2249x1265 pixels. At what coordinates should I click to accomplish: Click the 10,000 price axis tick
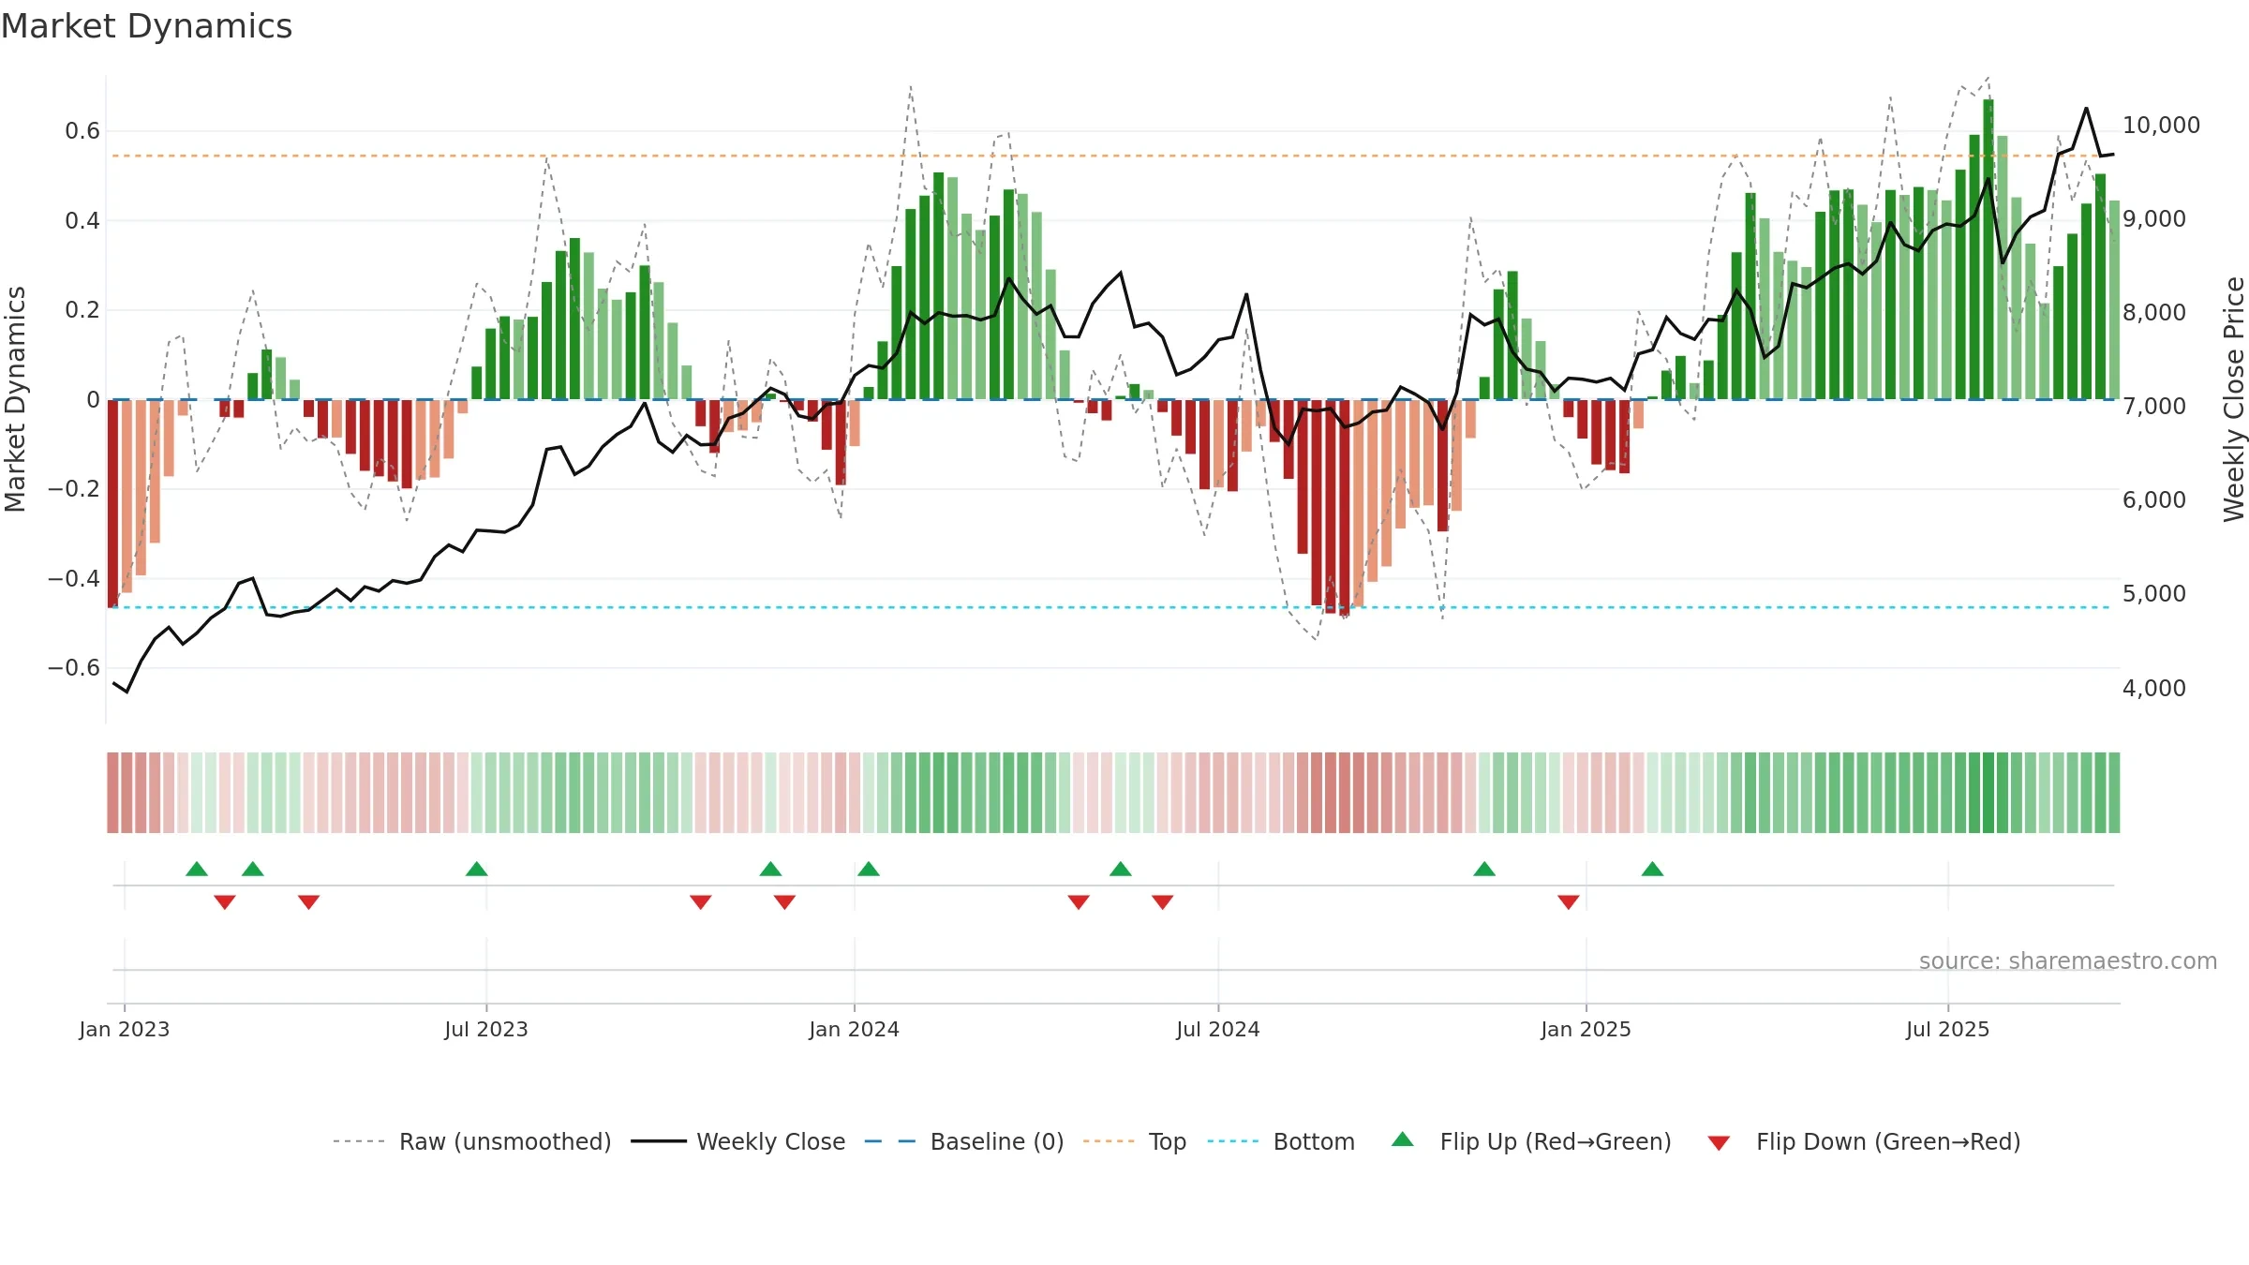[x=2161, y=126]
